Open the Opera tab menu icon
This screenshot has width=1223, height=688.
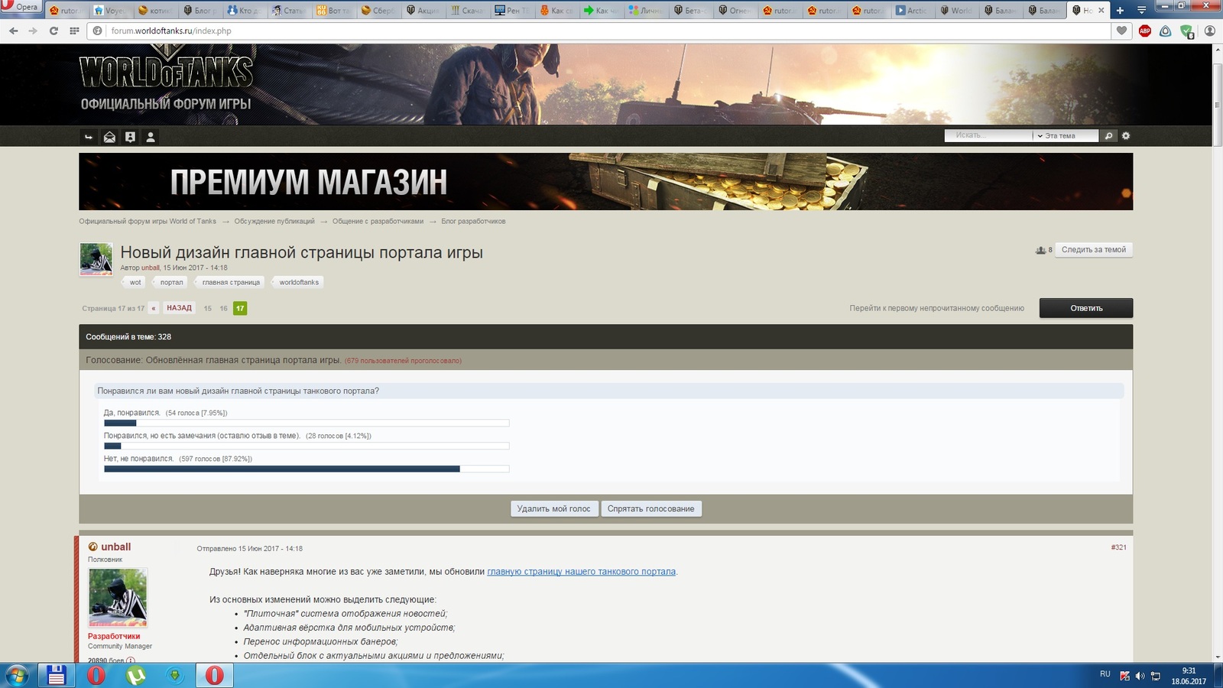1141,10
